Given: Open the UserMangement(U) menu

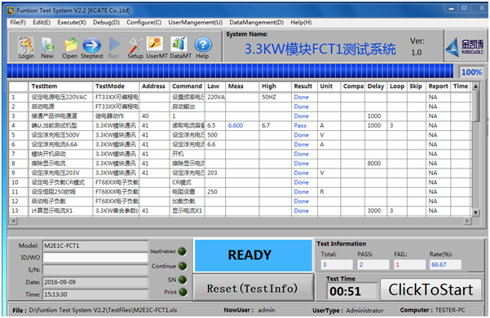Looking at the screenshot, I should click(x=196, y=23).
